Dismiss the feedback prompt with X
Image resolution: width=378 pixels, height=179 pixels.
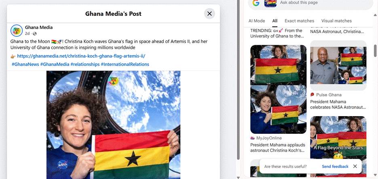(355, 166)
